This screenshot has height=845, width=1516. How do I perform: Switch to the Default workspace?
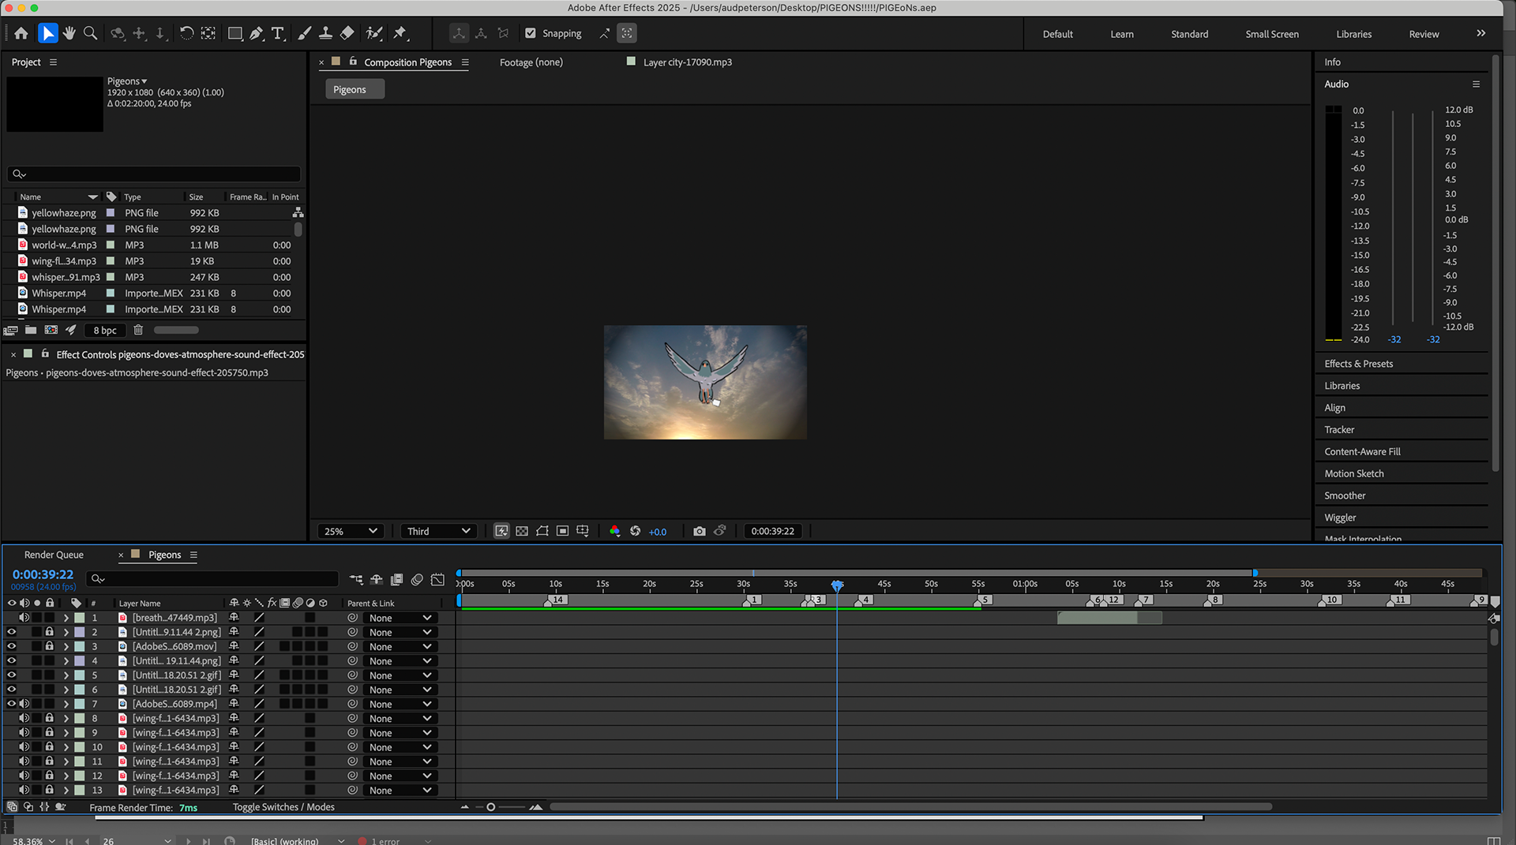click(x=1057, y=34)
